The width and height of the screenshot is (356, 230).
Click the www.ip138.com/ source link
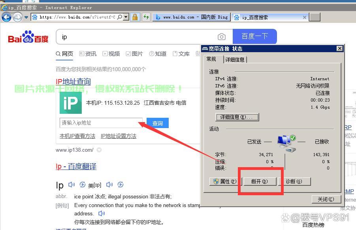[x=74, y=150]
